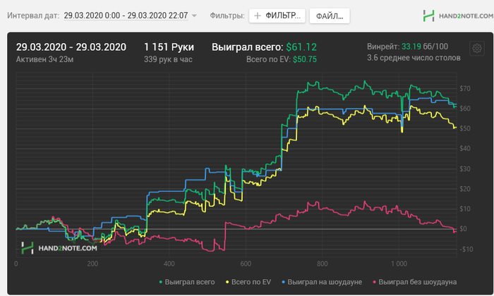Click '3.6 среднее число столов' text
Viewport: 494px width, 296px height.
414,58
